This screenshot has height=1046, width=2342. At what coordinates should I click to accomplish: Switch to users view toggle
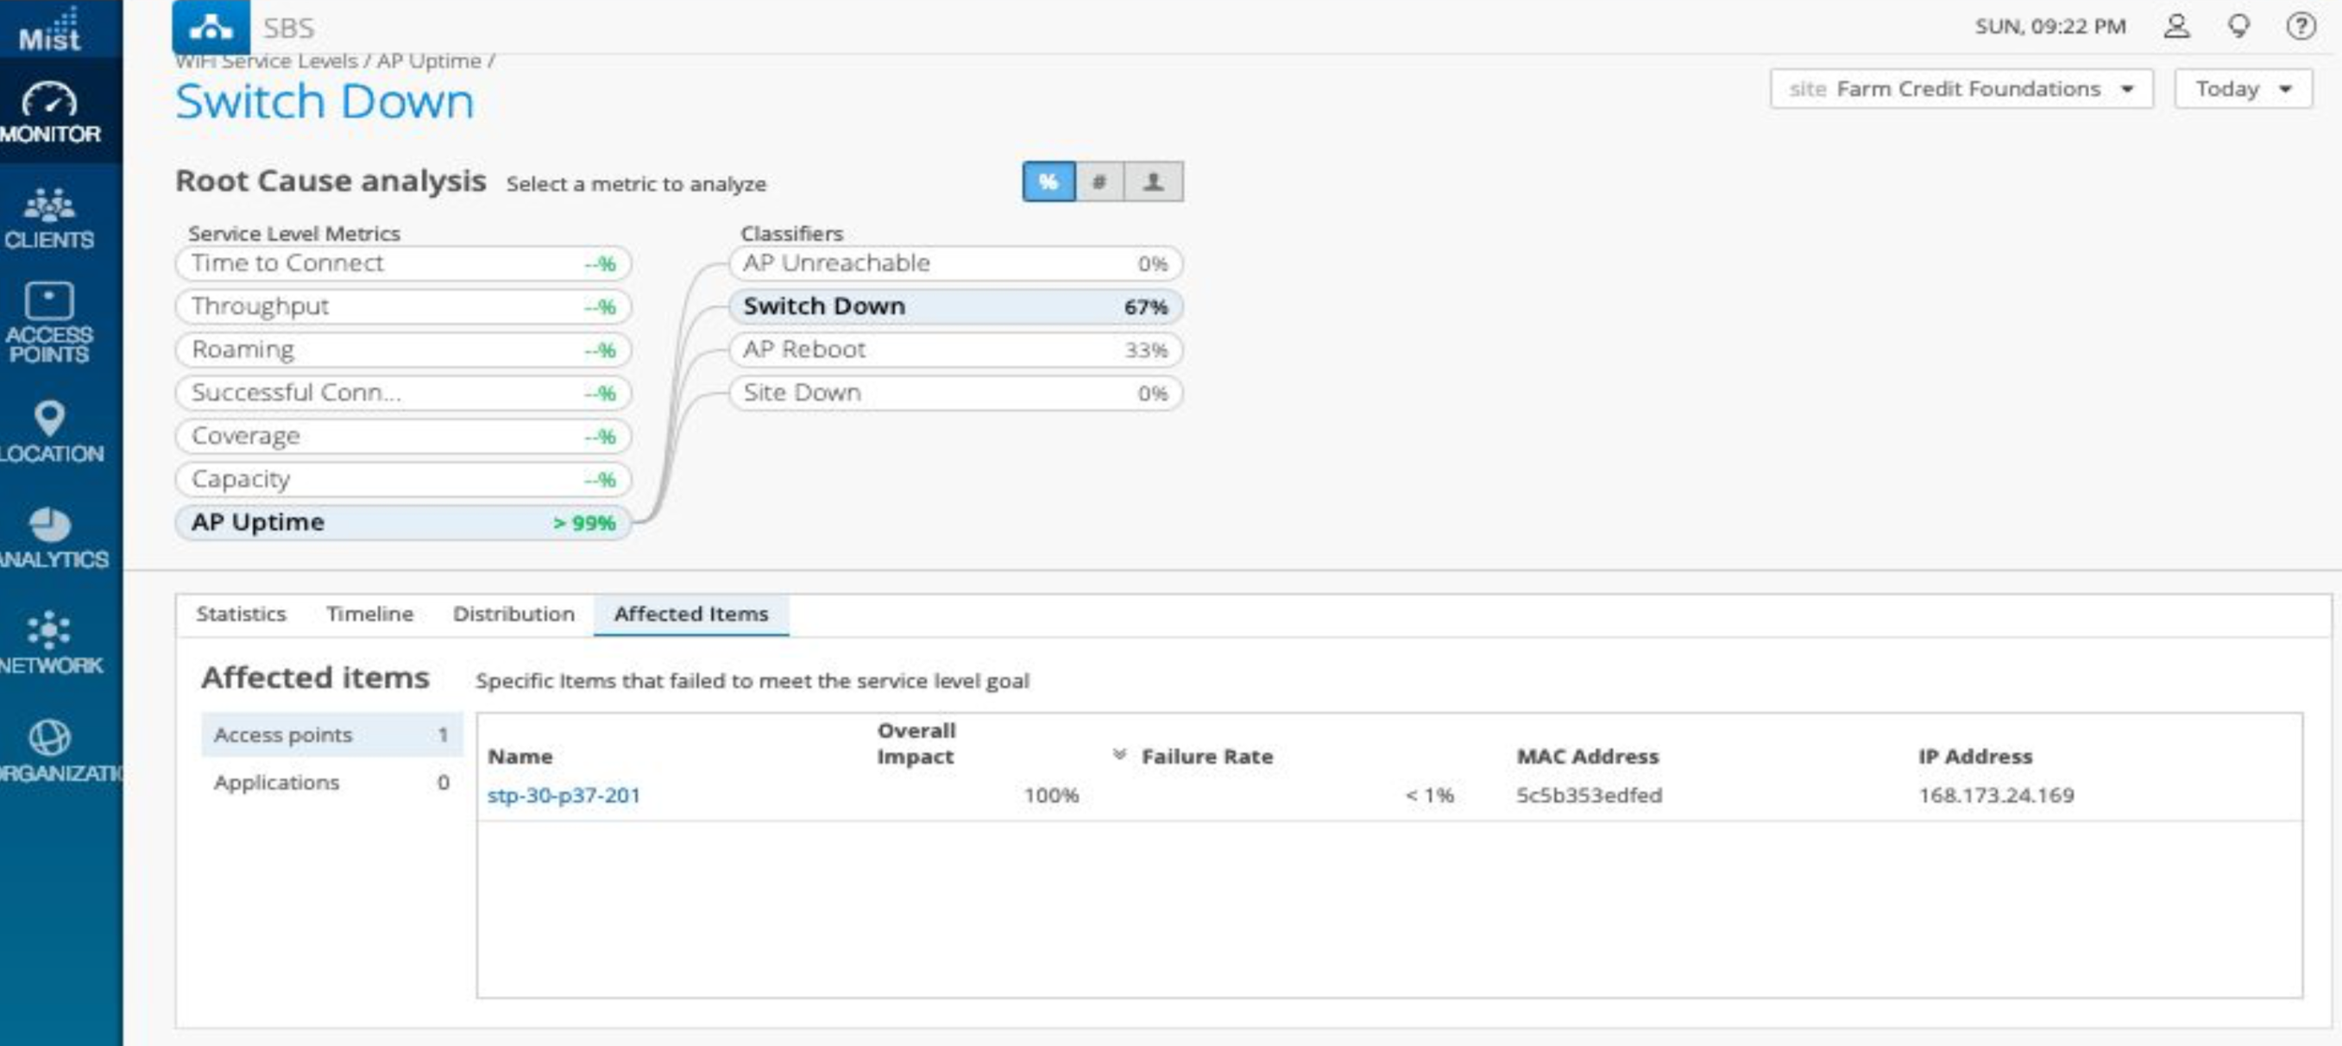click(1153, 182)
